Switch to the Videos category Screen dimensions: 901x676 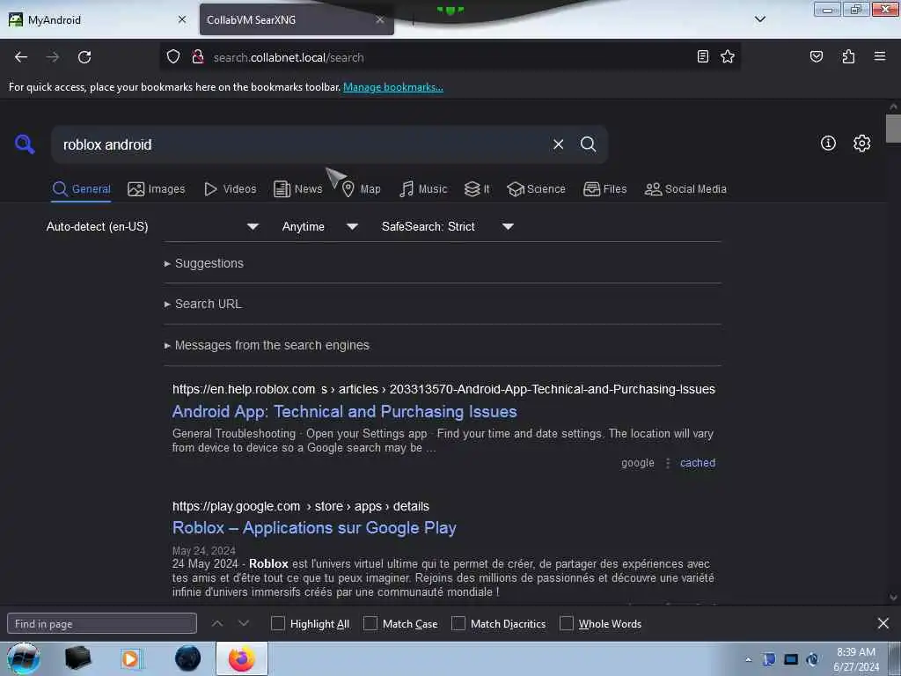click(231, 189)
